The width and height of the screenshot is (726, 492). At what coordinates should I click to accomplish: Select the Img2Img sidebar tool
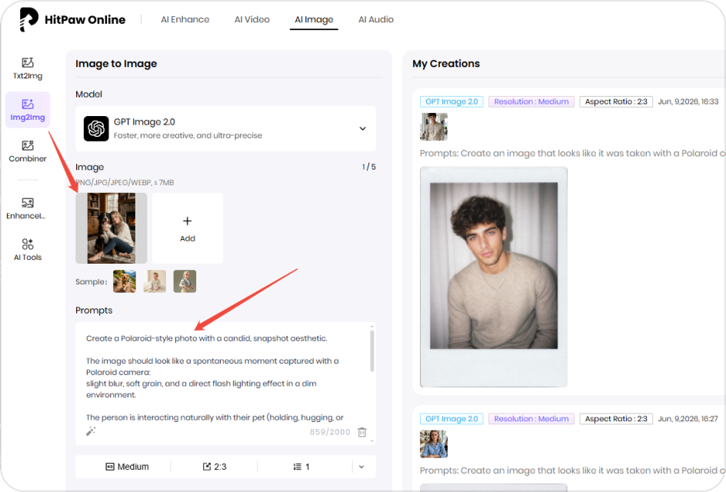point(28,110)
